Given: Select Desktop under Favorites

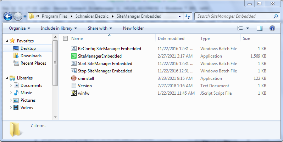Looking at the screenshot, I should coord(28,48).
